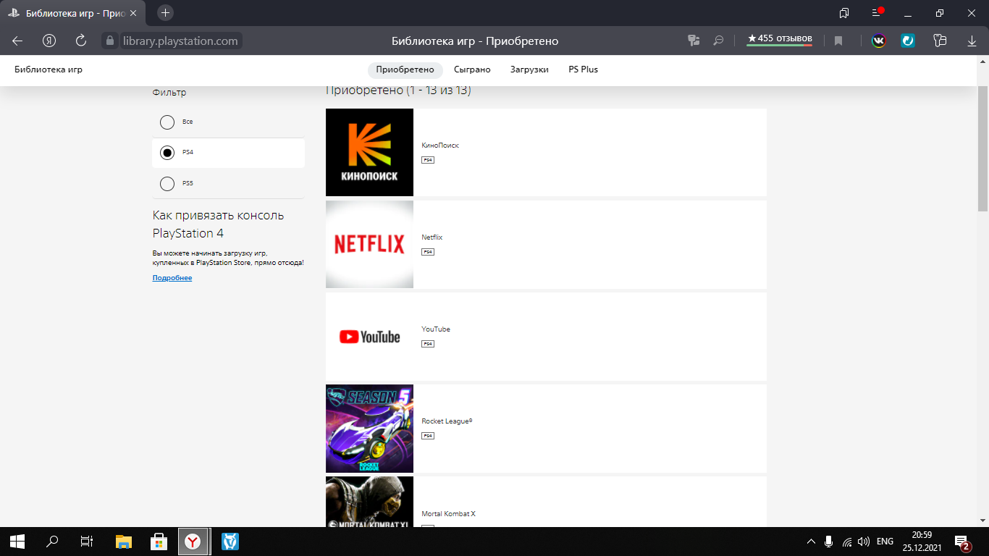Open the YouTube title text

[x=436, y=329]
